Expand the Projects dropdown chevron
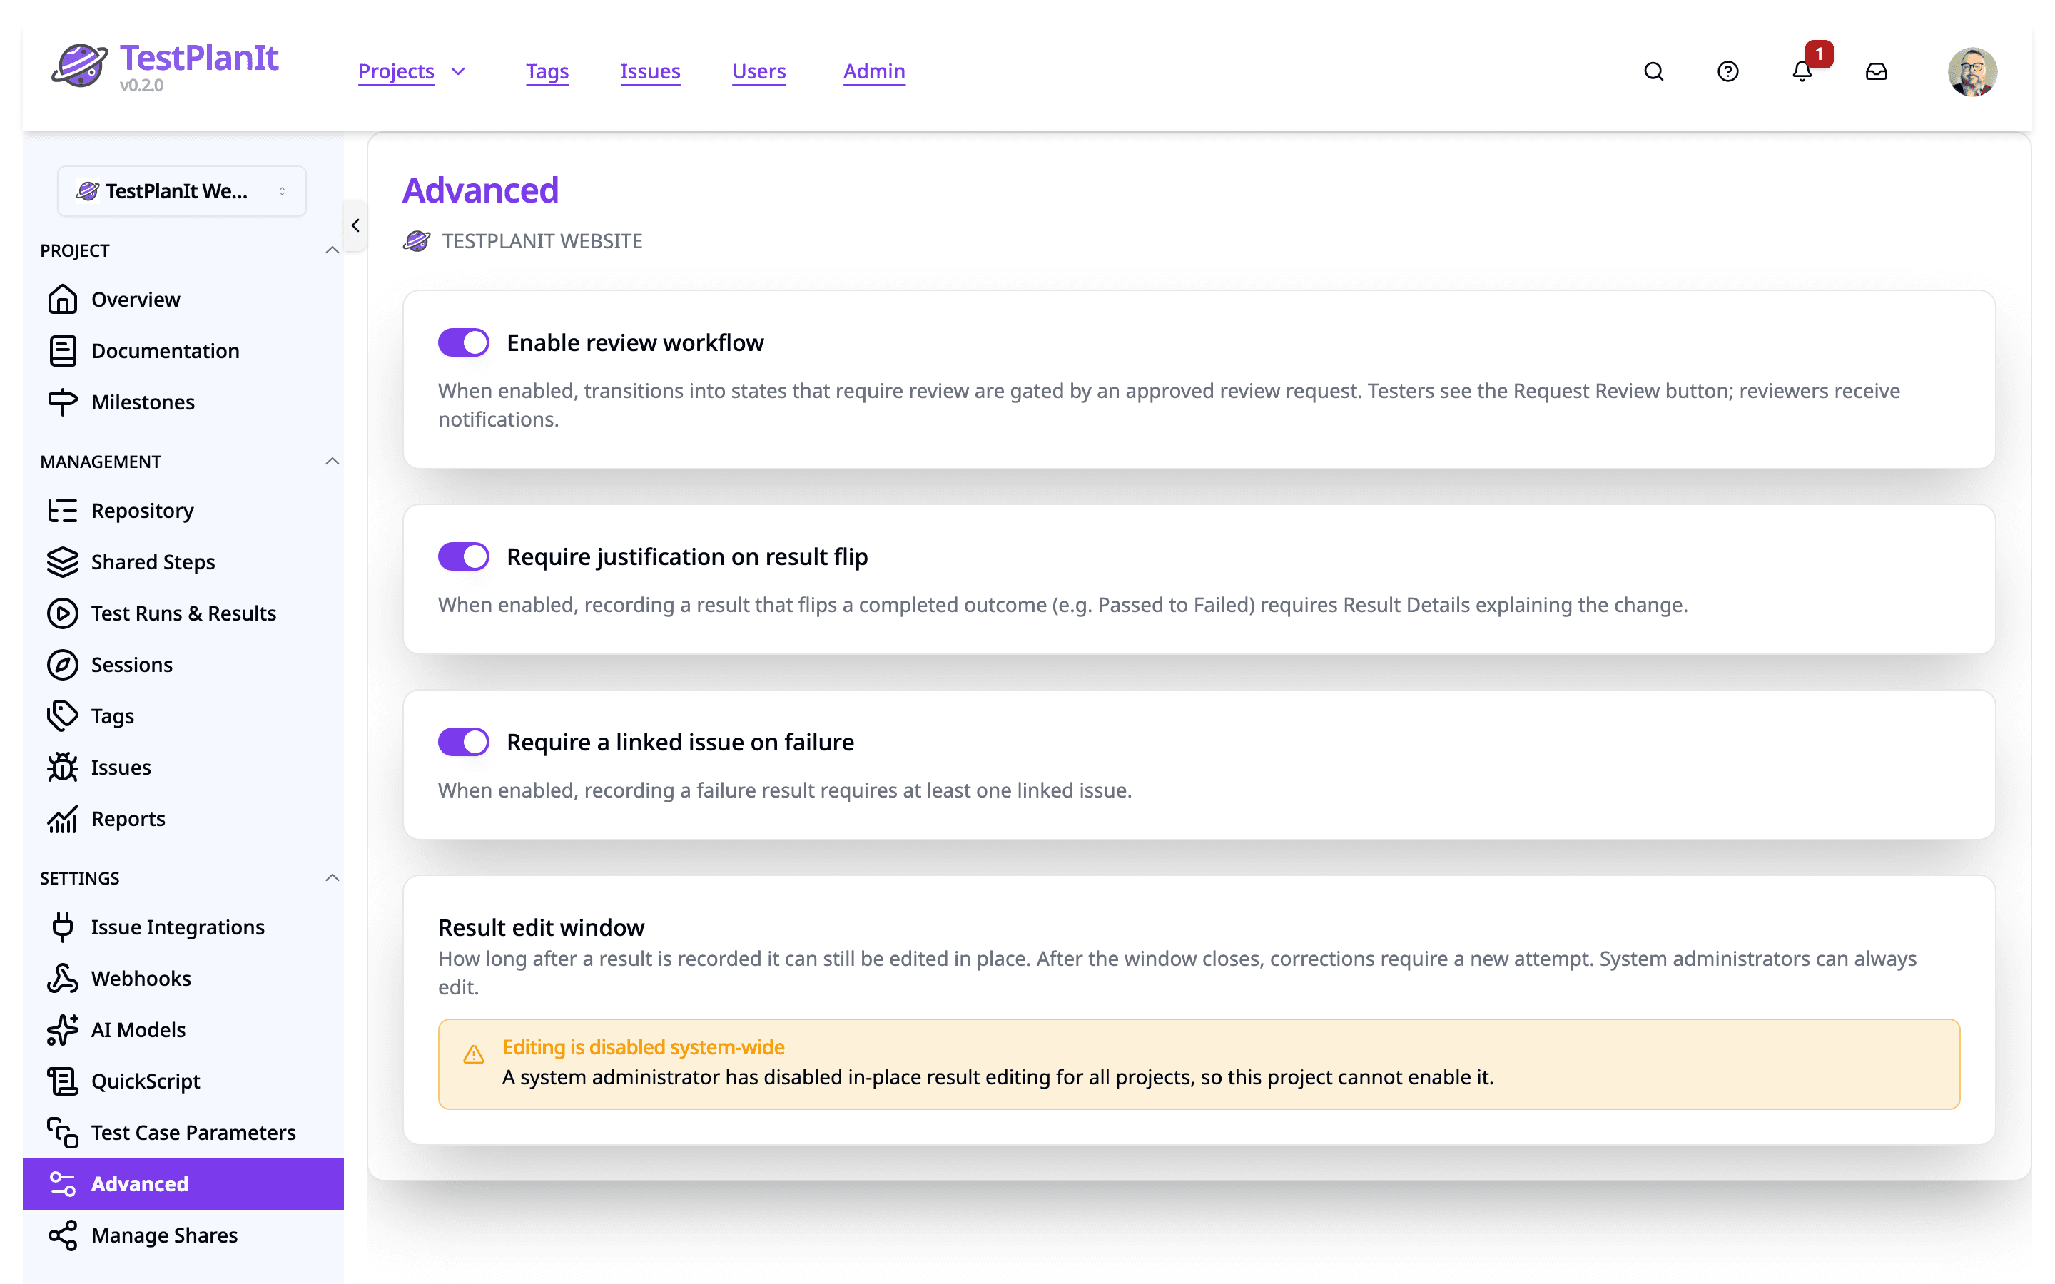The width and height of the screenshot is (2055, 1284). click(459, 71)
